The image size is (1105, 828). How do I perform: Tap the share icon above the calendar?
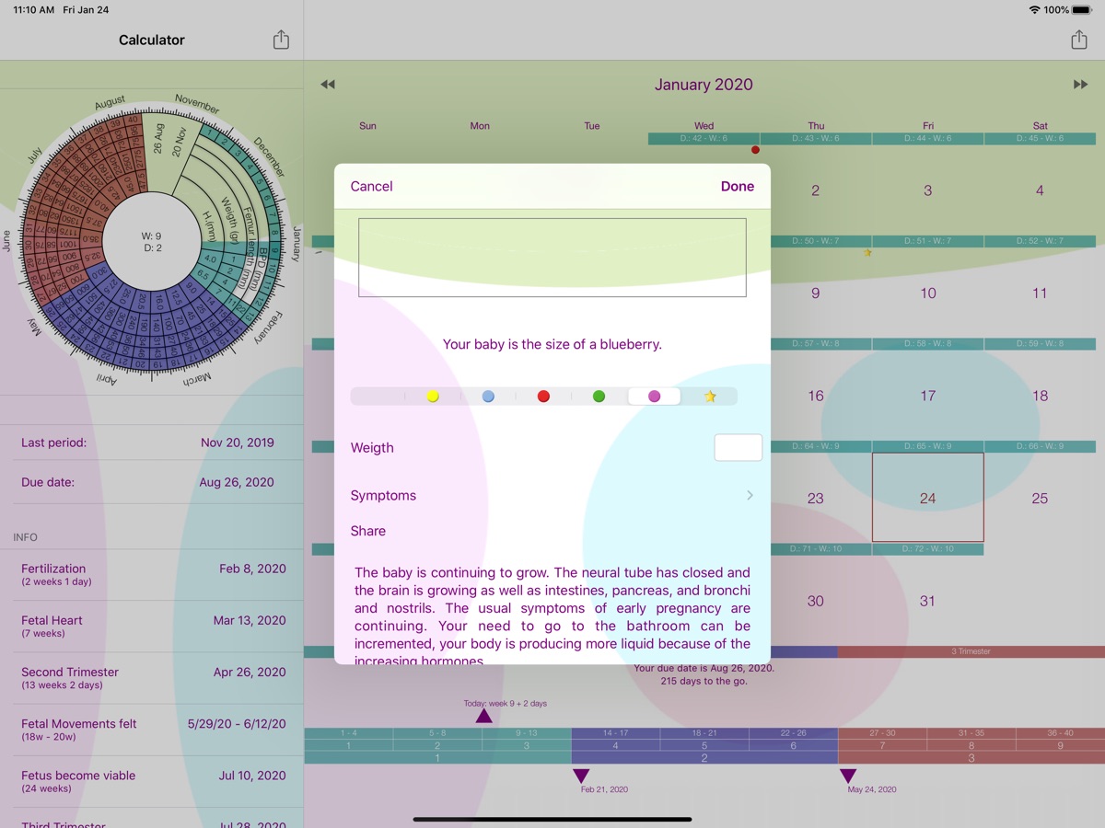[x=1078, y=40]
